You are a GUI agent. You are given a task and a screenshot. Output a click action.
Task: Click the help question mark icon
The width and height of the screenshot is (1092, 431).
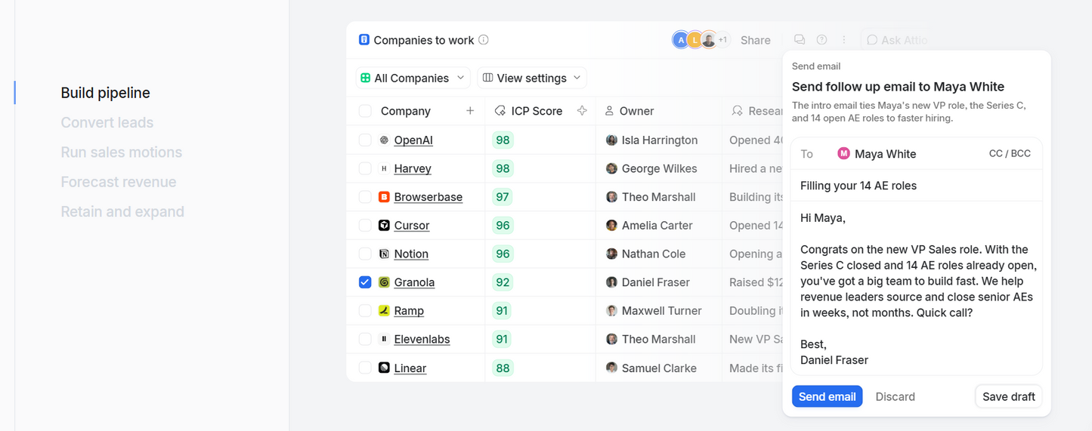tap(821, 40)
